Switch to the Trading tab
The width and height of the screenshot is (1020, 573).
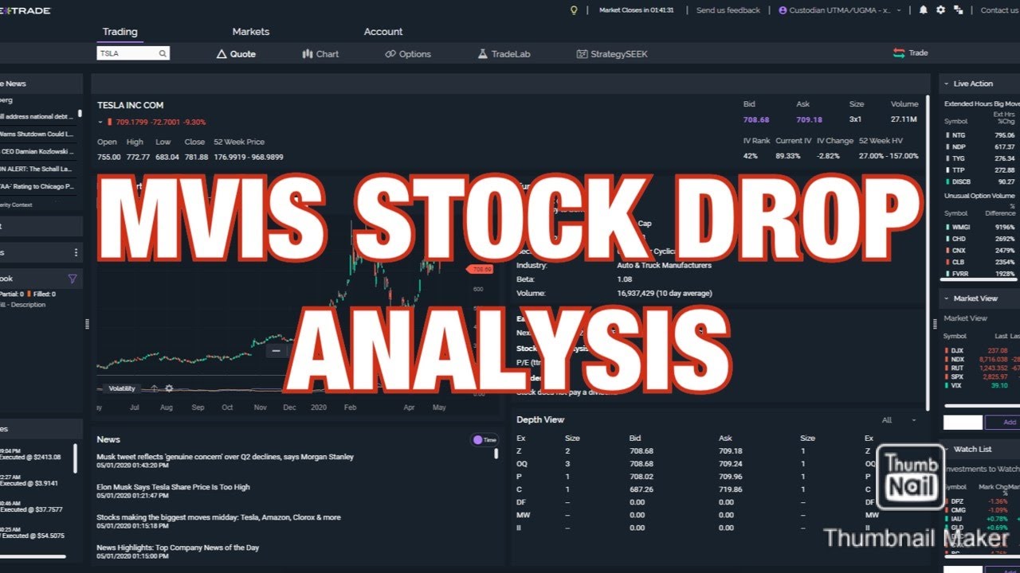tap(120, 32)
